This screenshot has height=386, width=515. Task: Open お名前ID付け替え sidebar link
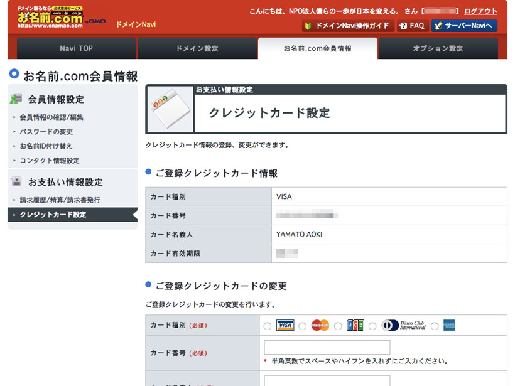(x=47, y=146)
